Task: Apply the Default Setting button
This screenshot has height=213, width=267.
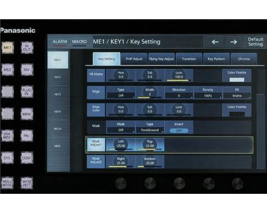Action: pyautogui.click(x=255, y=42)
